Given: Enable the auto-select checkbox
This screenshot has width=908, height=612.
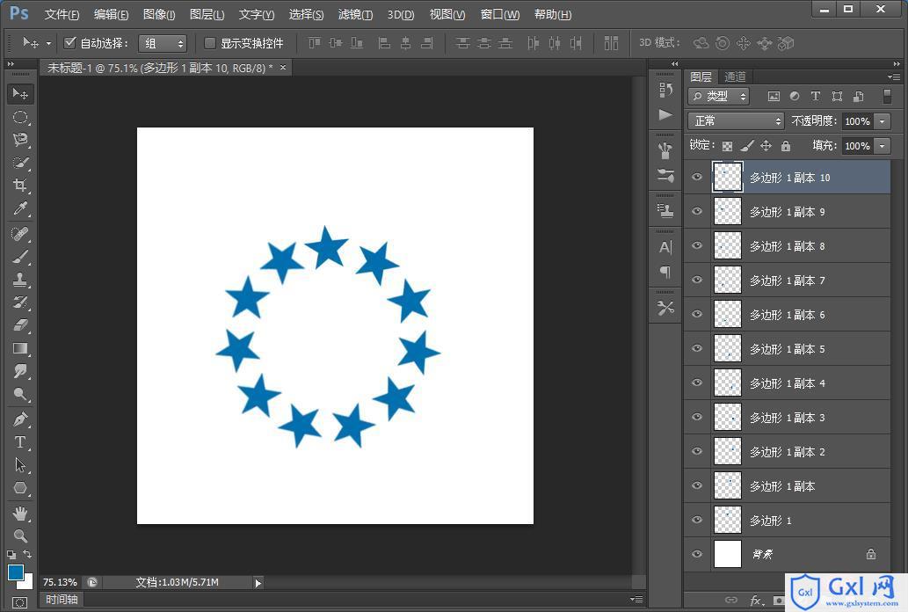Looking at the screenshot, I should 70,42.
